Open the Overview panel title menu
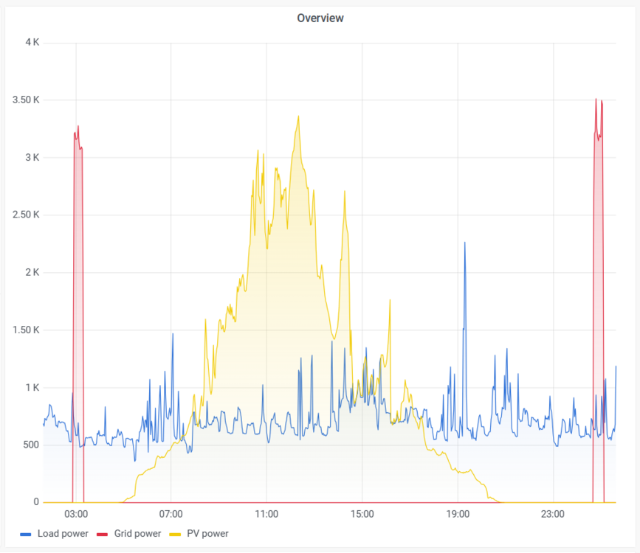Image resolution: width=640 pixels, height=553 pixels. [320, 18]
